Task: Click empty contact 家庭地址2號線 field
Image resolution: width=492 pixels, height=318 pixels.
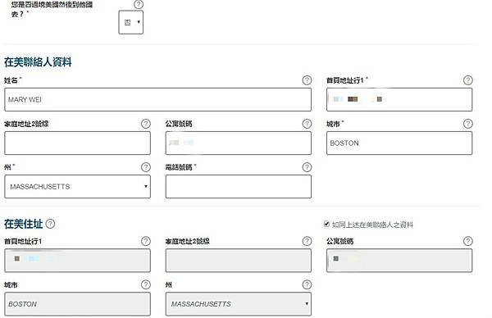Action: point(78,143)
